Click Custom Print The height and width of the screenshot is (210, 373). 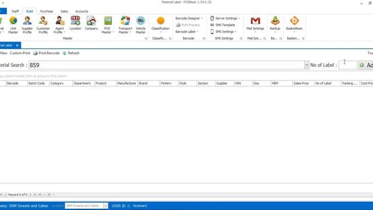coord(20,53)
